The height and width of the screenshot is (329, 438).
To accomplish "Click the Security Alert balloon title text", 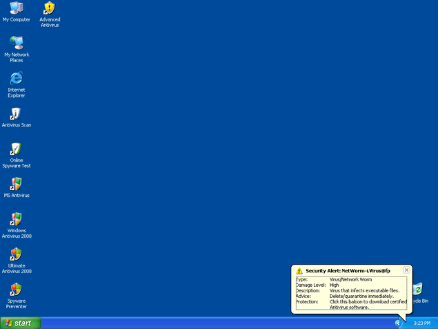I will click(348, 271).
